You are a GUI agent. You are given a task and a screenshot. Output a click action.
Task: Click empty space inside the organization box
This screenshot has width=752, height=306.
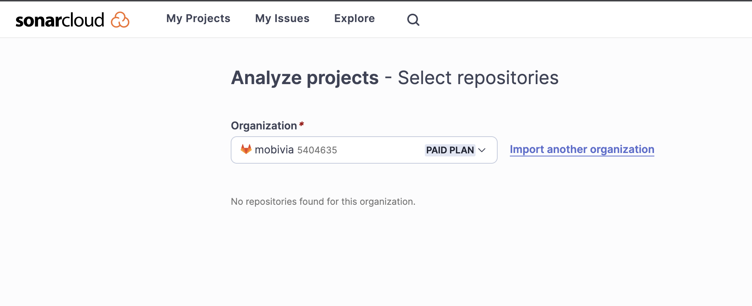381,150
